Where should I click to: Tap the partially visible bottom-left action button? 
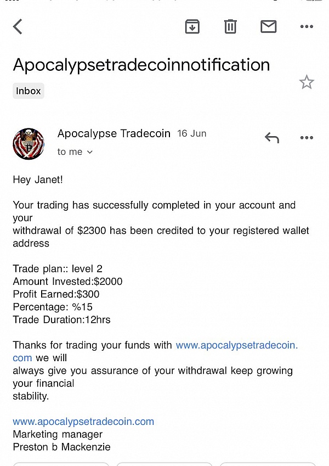(x=61, y=464)
